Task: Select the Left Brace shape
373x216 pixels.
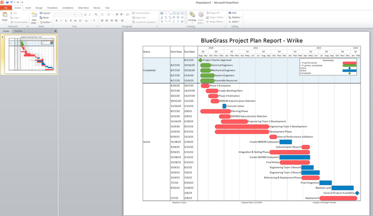Action: (174, 21)
